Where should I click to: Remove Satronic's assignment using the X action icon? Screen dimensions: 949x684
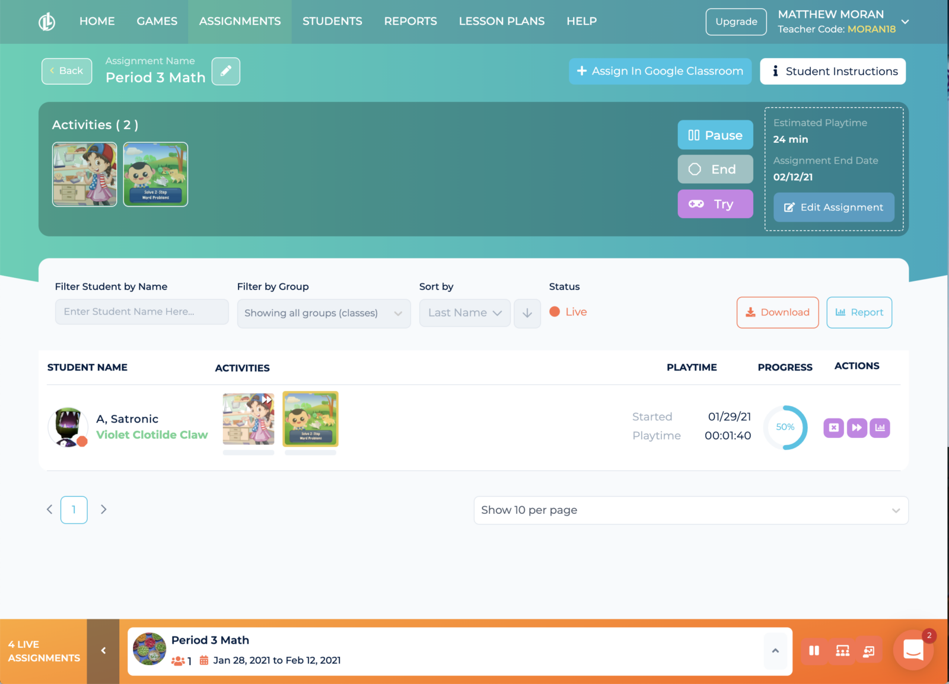click(x=833, y=427)
